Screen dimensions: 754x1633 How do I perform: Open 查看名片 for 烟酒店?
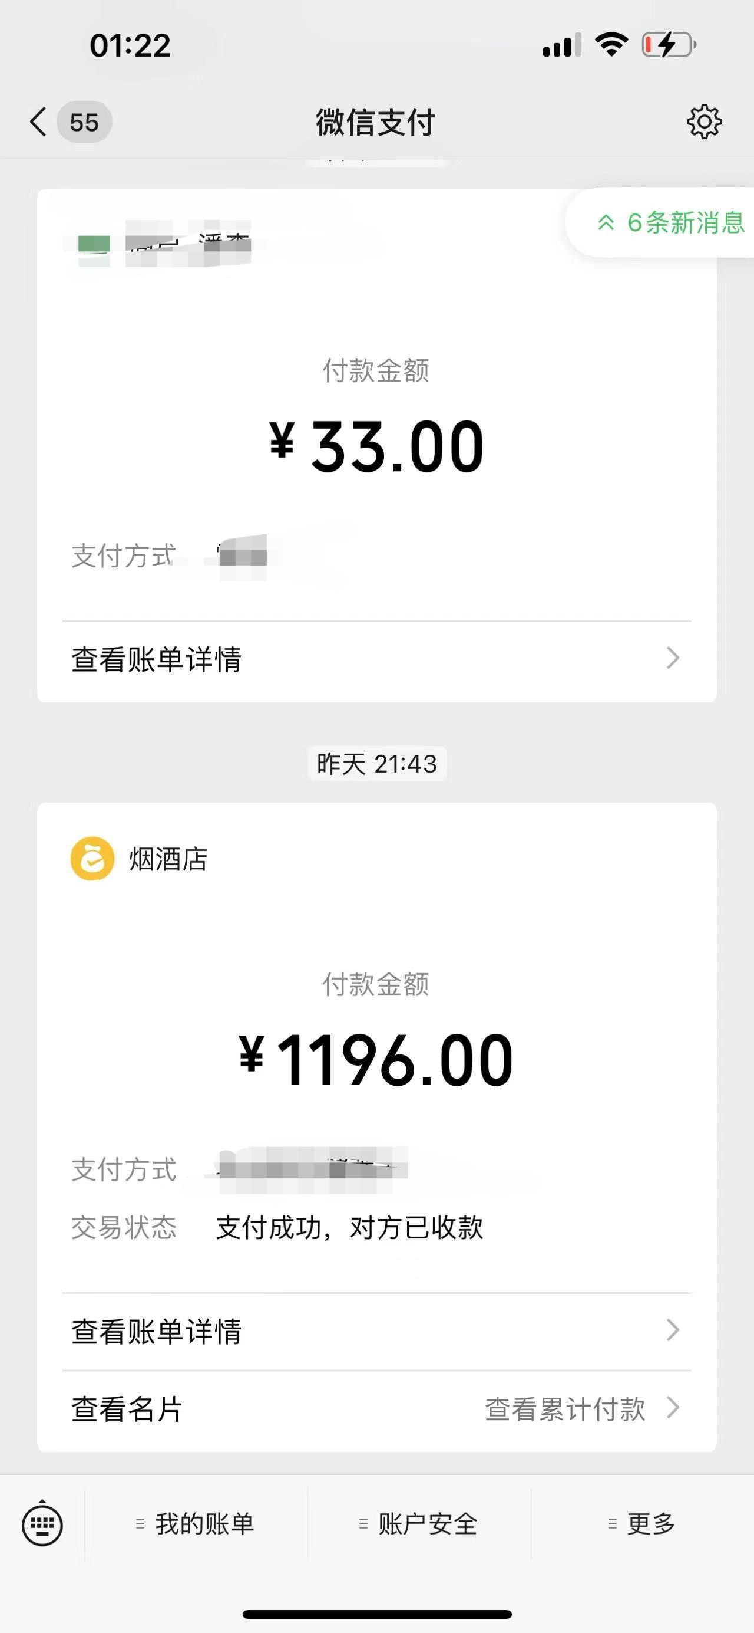click(127, 1408)
